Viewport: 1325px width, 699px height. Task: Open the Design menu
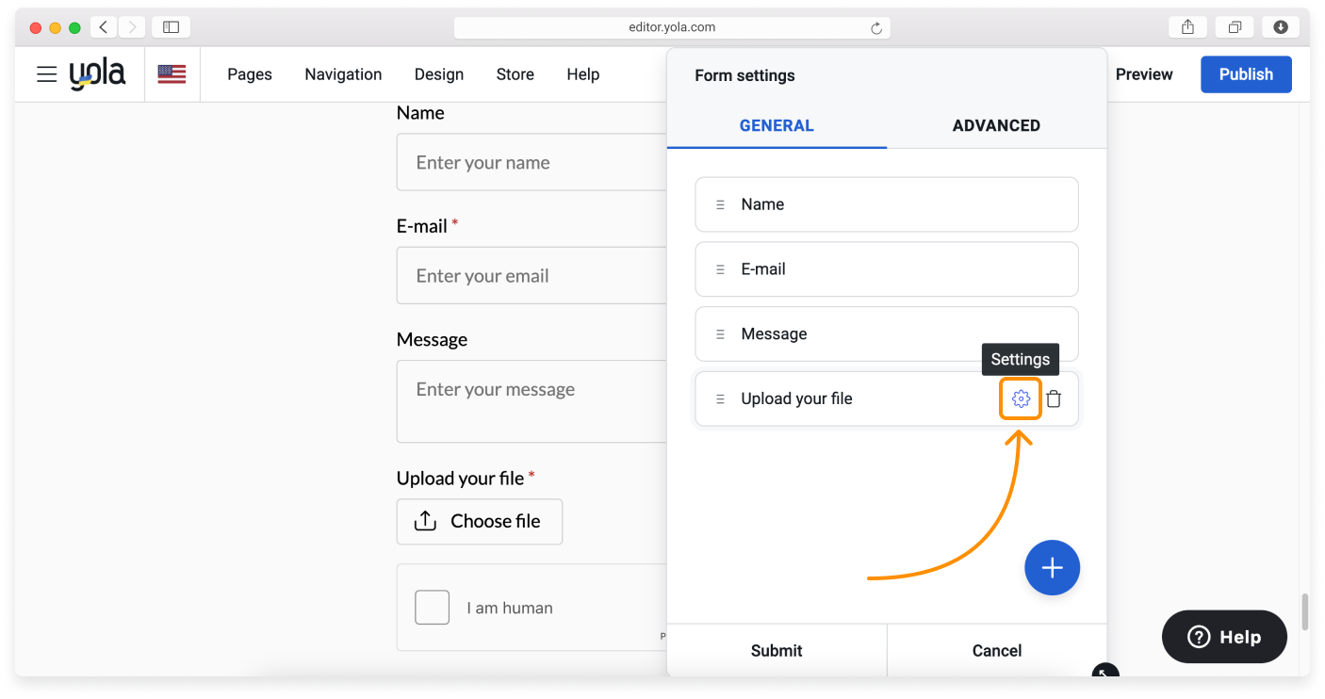point(439,74)
